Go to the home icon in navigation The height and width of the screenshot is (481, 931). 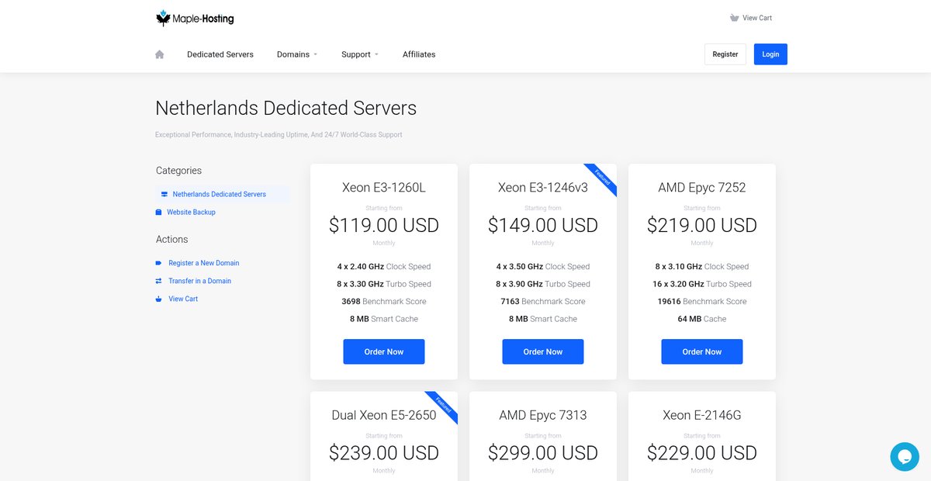pos(160,54)
